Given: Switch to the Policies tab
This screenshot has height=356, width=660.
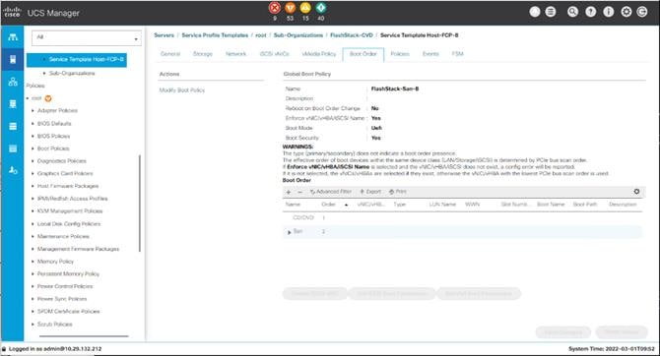Looking at the screenshot, I should (400, 54).
